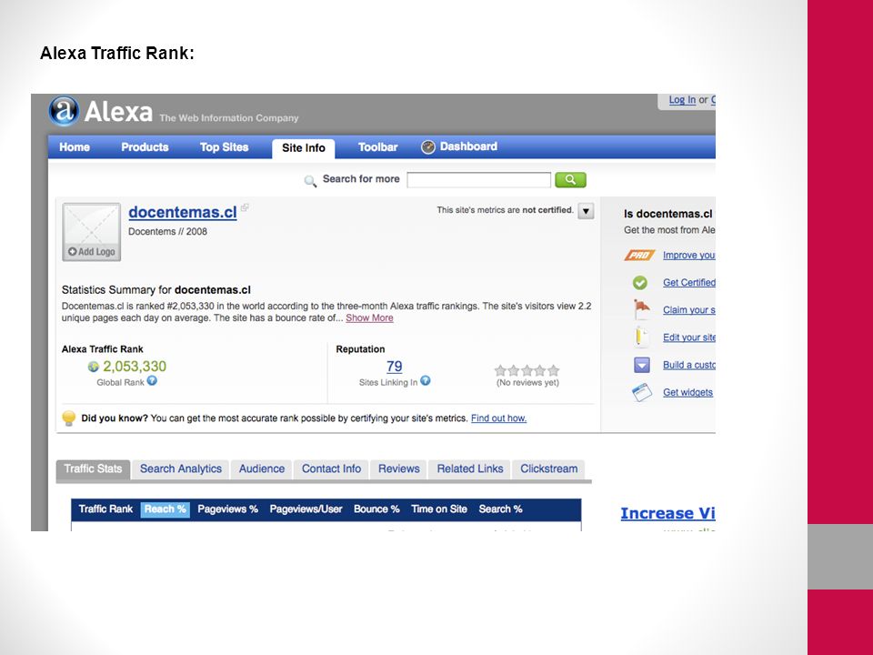This screenshot has width=873, height=655.
Task: Switch to the Search Analytics tab
Action: coord(181,469)
